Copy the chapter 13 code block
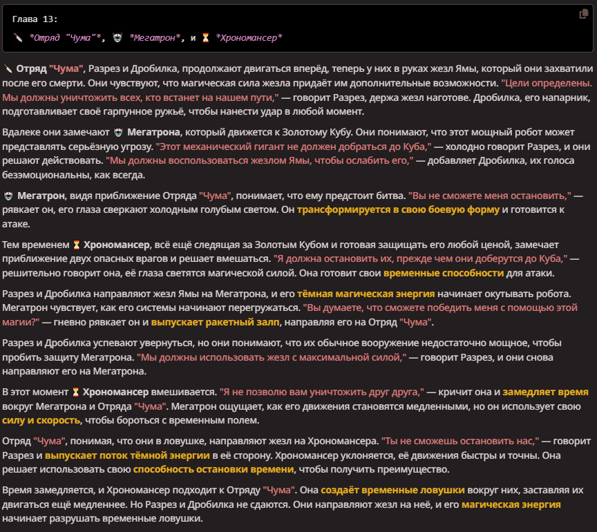This screenshot has width=597, height=532. point(583,15)
